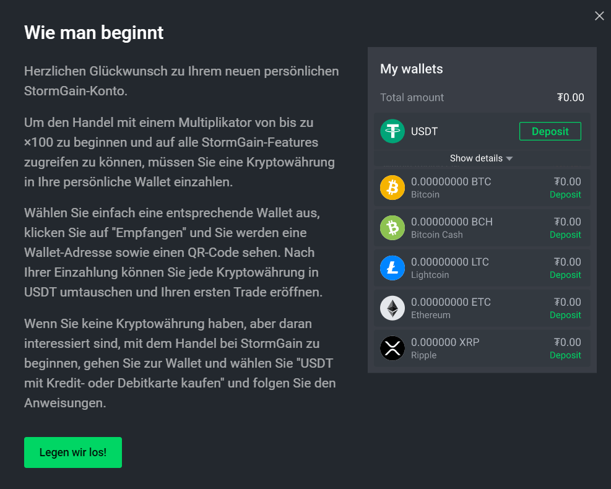Close the getting started dialog

[x=599, y=15]
